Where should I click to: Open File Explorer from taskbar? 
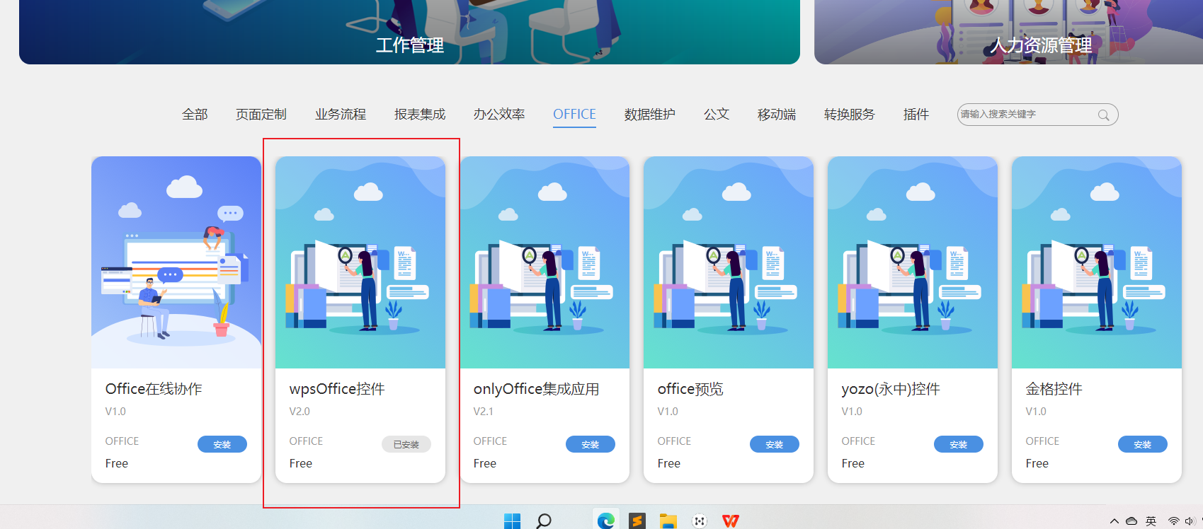(668, 521)
